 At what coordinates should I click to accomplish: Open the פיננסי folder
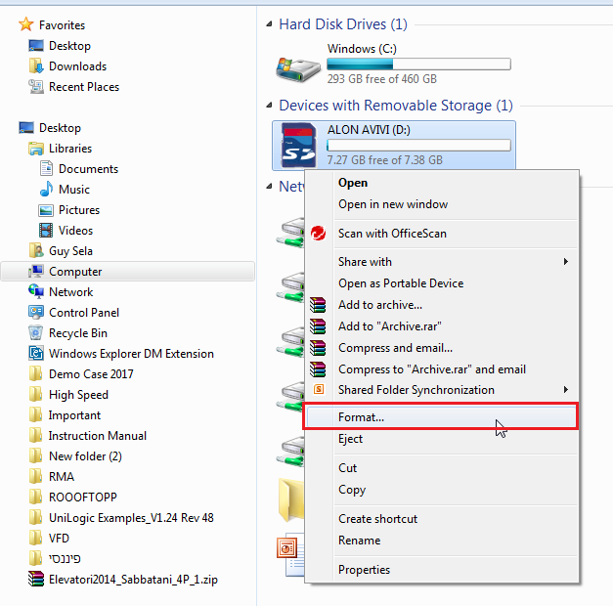65,559
